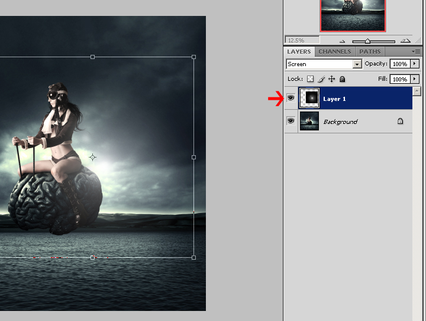Expand the Fill slider arrow
Image resolution: width=426 pixels, height=321 pixels.
(415, 79)
